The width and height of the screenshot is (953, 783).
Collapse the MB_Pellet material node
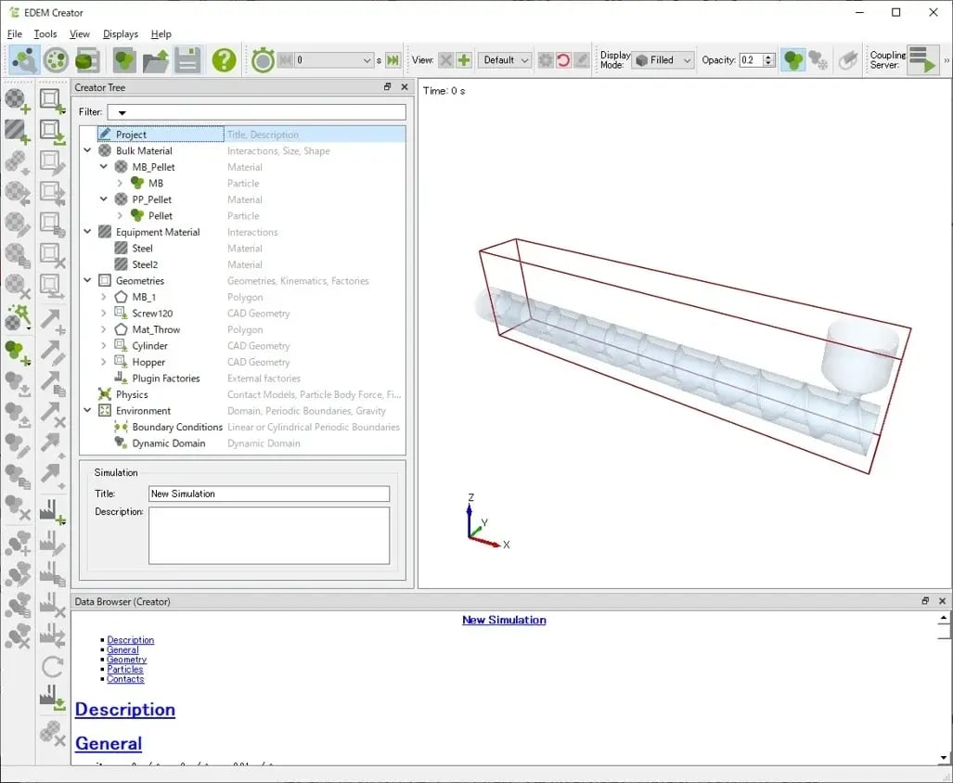[104, 166]
